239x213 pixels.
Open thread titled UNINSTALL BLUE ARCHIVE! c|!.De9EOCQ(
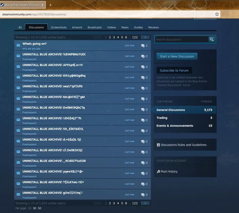[x=52, y=150]
